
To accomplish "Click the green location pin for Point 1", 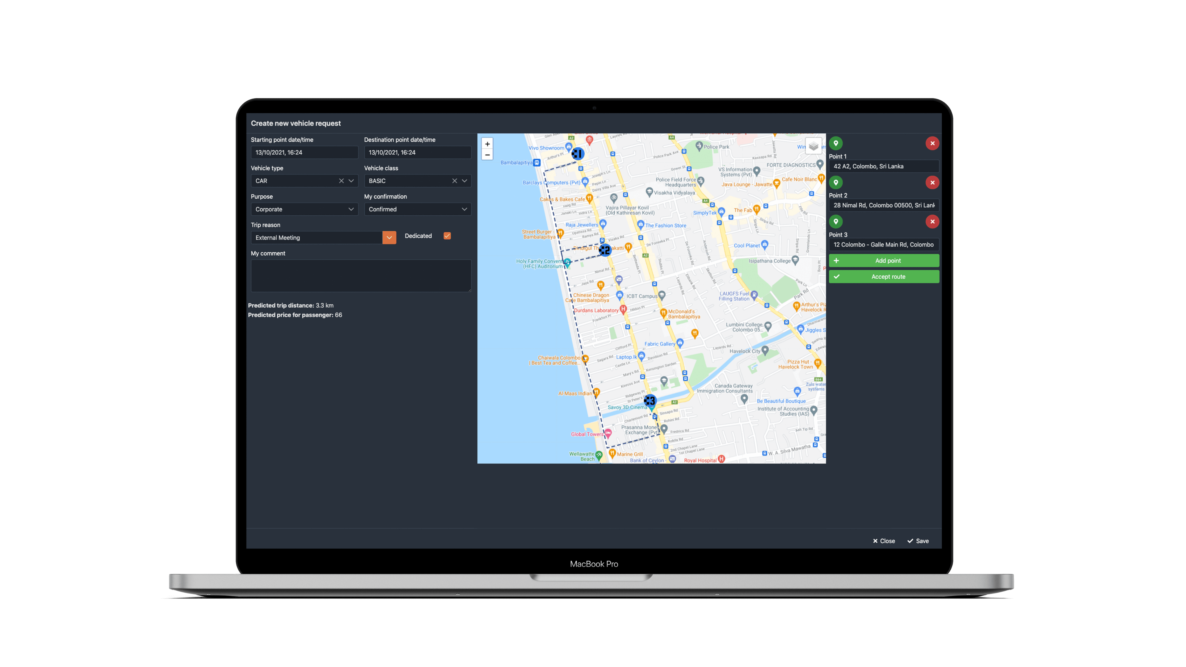I will coord(836,143).
